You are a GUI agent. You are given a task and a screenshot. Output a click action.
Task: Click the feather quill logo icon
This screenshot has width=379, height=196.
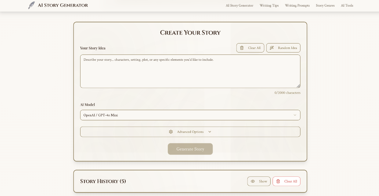click(x=31, y=5)
